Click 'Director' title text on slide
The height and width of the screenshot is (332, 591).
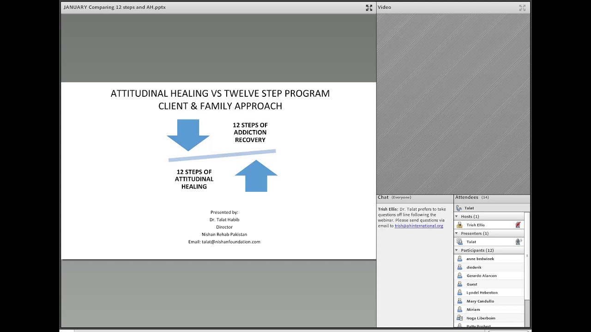click(x=224, y=227)
